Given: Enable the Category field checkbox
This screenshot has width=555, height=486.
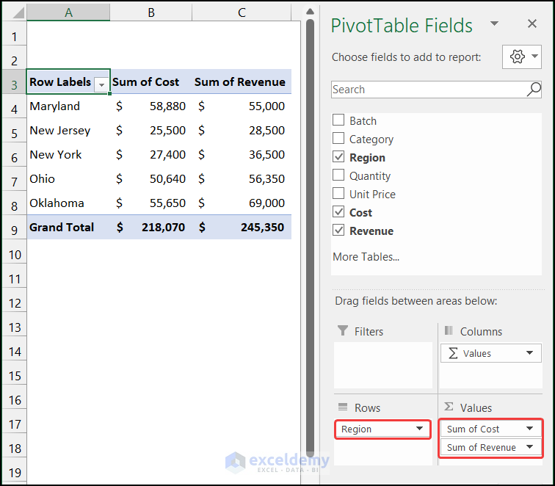Looking at the screenshot, I should tap(338, 139).
